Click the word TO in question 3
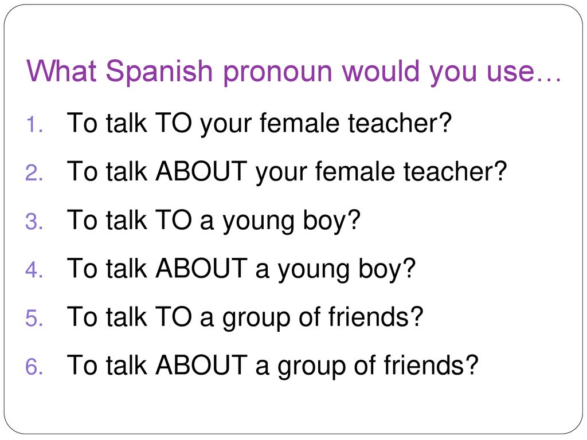This screenshot has height=440, width=587. click(173, 219)
